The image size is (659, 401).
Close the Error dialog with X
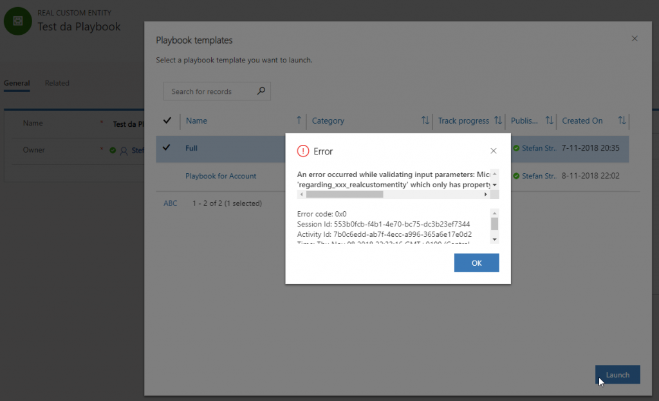point(494,151)
